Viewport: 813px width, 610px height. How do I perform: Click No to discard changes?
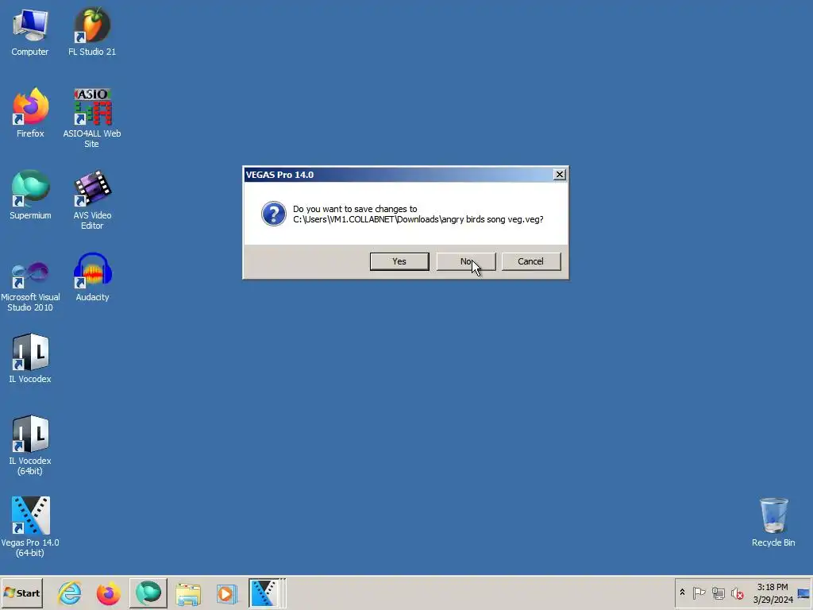[x=465, y=261]
